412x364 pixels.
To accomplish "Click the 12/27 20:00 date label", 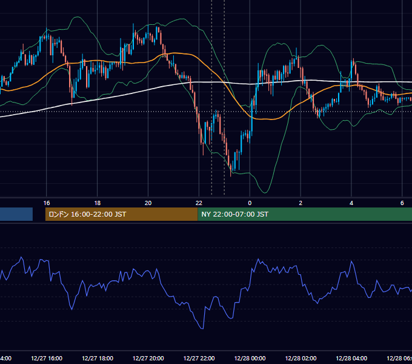I will (x=148, y=358).
